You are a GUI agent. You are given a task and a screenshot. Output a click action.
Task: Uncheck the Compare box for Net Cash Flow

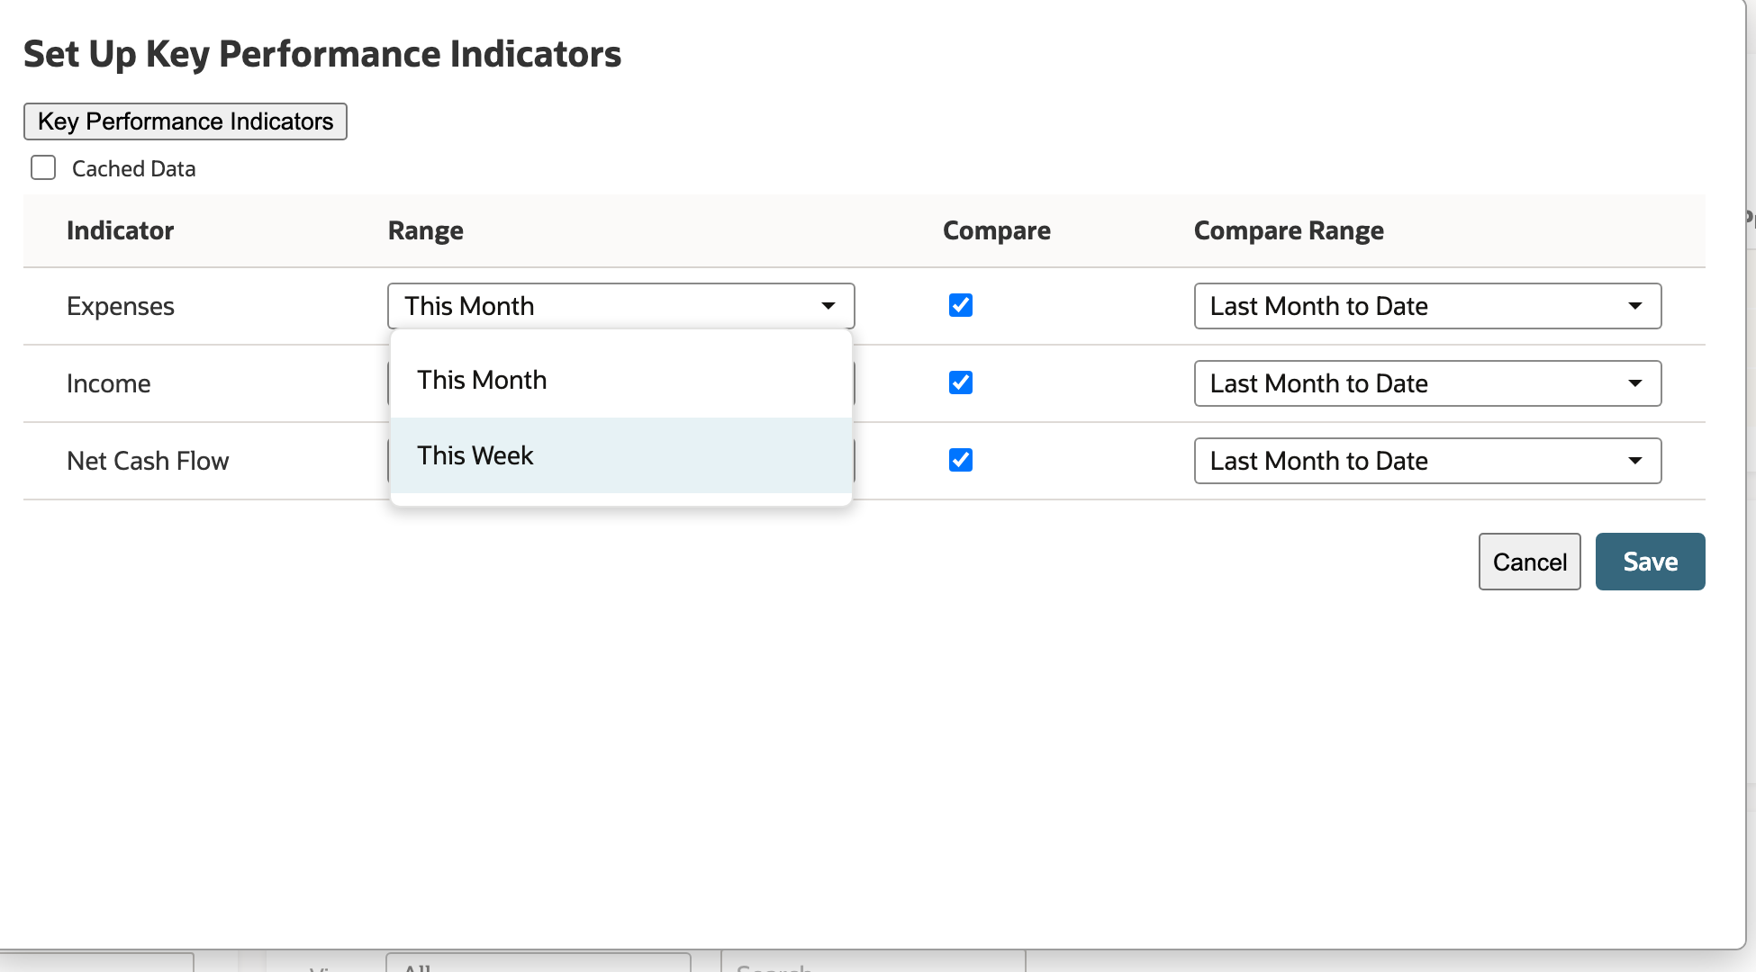coord(961,460)
